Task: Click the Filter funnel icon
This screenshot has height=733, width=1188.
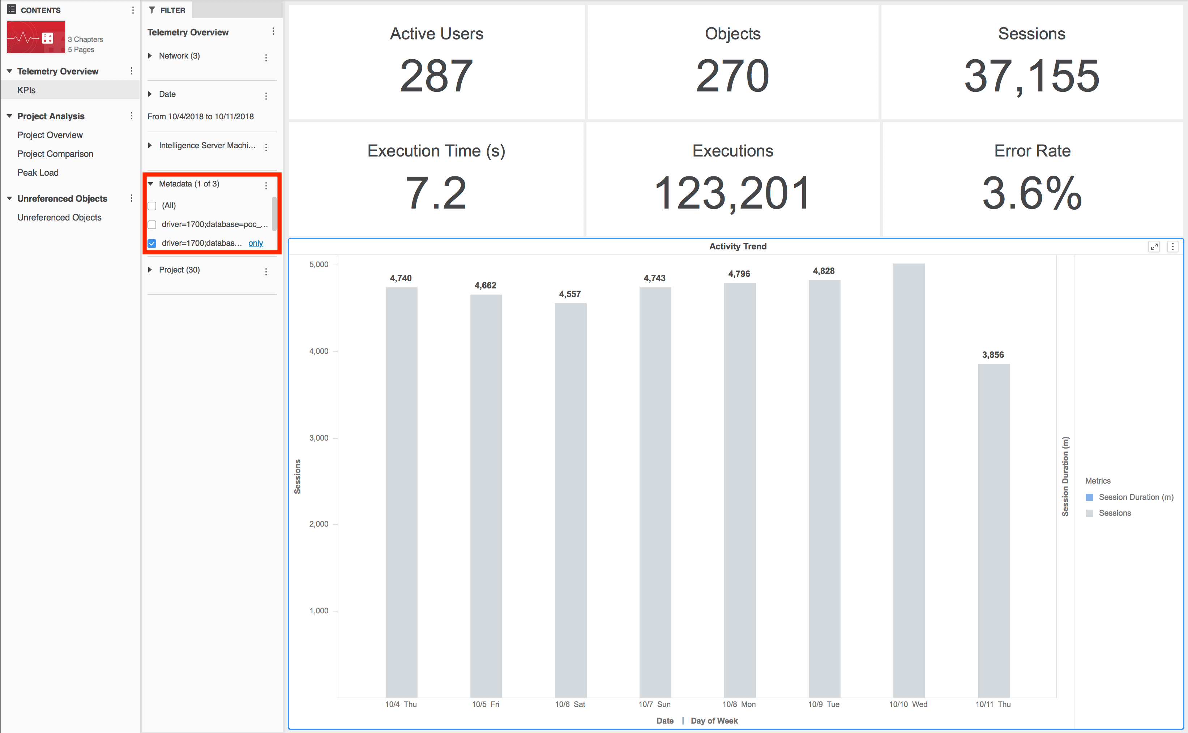Action: point(152,10)
